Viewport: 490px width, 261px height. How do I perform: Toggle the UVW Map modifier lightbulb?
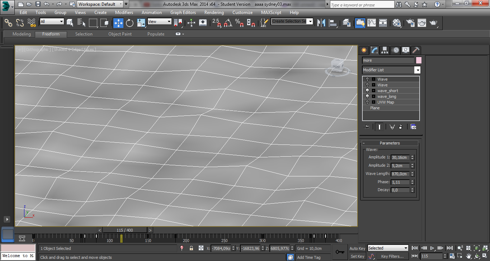pyautogui.click(x=367, y=102)
